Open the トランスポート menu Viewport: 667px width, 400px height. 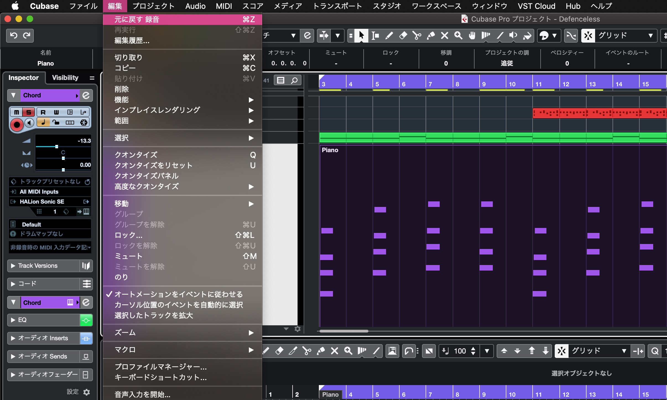(x=337, y=6)
